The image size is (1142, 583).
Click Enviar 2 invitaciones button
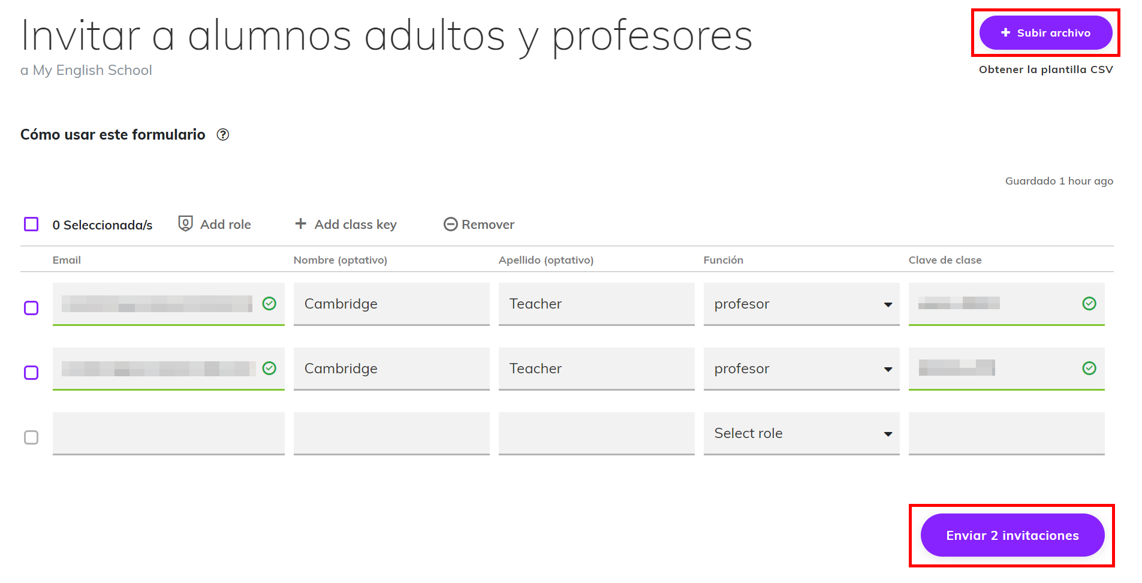pos(1012,535)
